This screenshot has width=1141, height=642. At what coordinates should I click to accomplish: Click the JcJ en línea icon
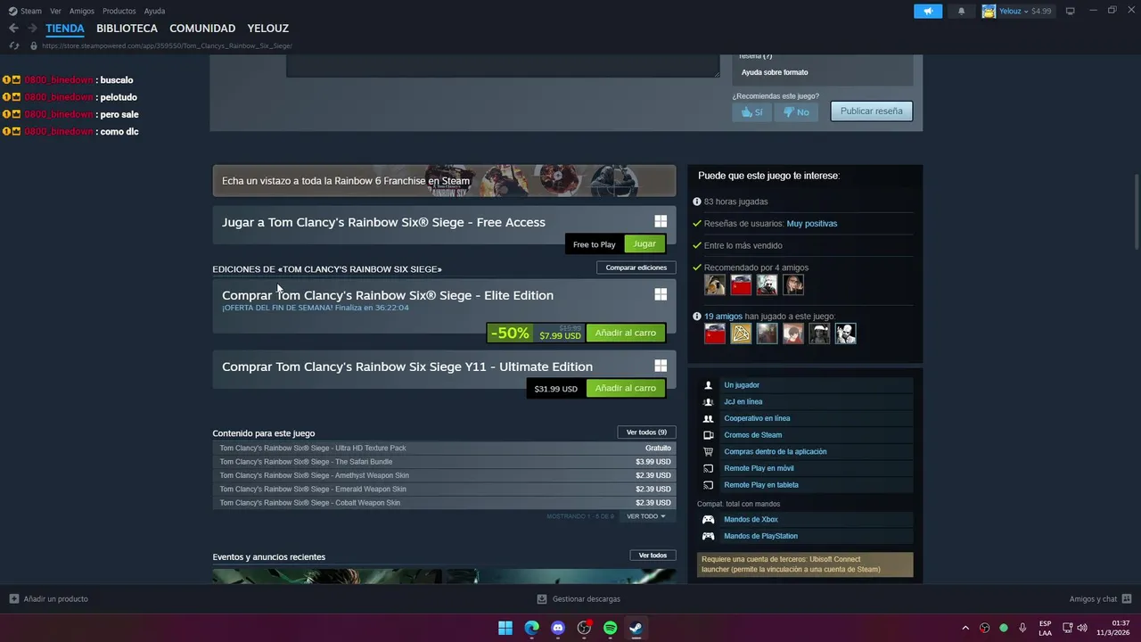[709, 402]
